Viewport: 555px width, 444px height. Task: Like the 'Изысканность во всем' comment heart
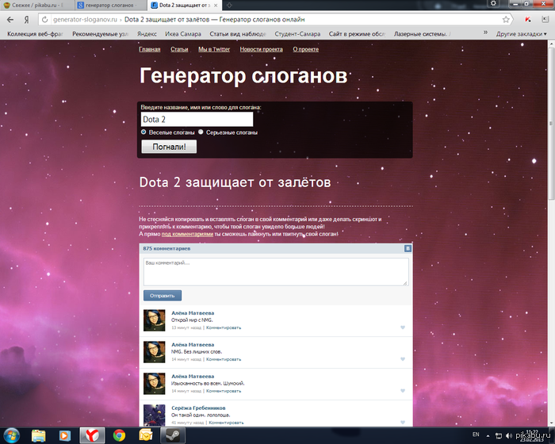click(x=403, y=391)
